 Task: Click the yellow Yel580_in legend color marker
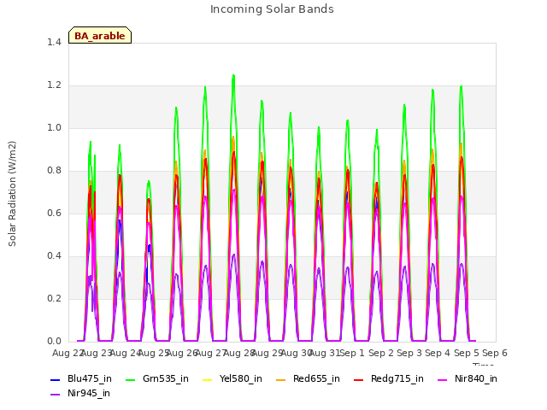click(x=207, y=379)
